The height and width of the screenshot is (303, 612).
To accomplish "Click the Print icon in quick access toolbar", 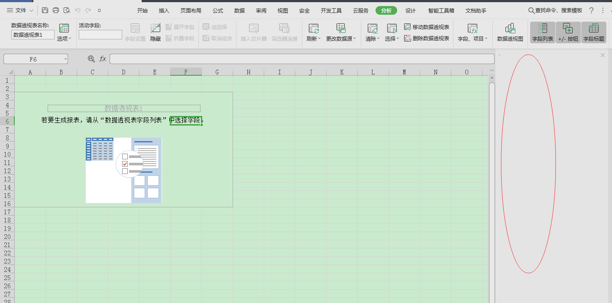I will coord(56,10).
